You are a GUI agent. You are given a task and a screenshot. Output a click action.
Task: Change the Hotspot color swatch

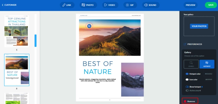pyautogui.click(x=187, y=74)
